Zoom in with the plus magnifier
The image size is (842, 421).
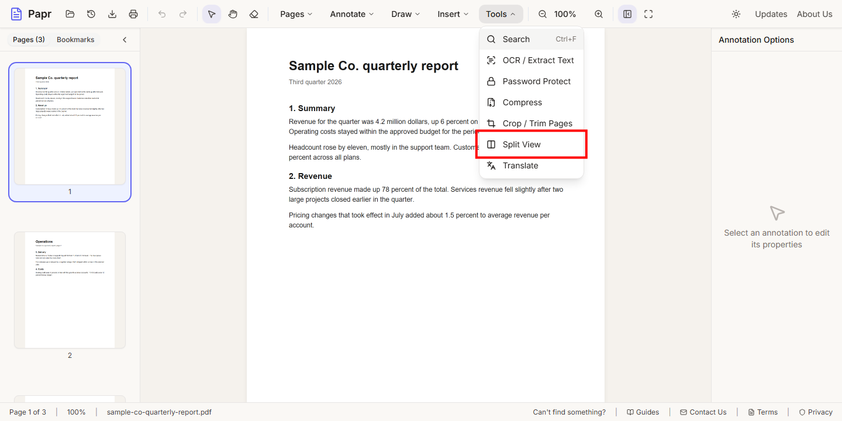pos(599,14)
